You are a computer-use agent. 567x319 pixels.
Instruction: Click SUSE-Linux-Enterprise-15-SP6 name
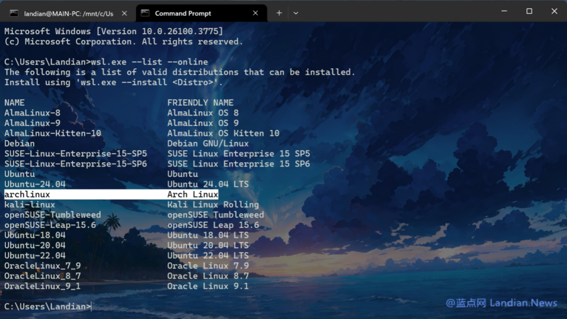pos(76,164)
